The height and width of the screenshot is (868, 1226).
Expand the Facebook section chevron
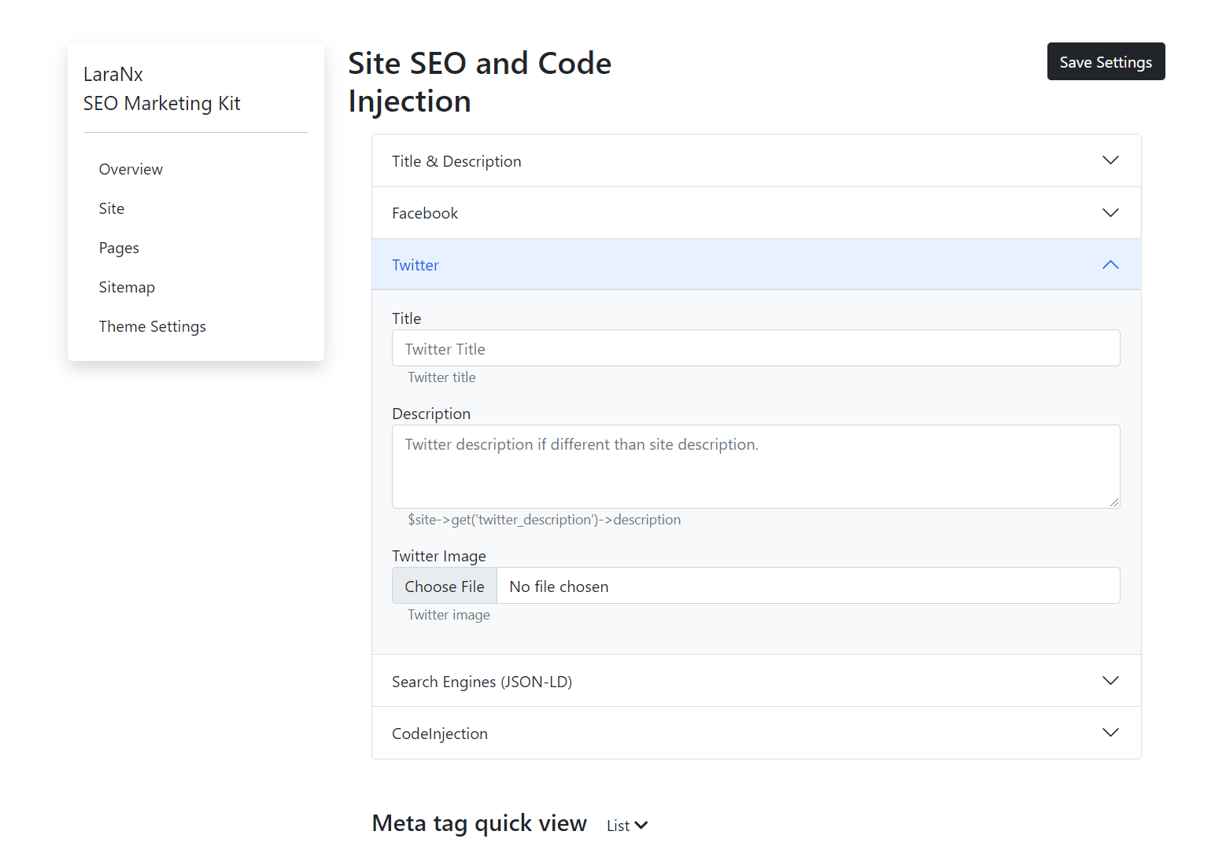click(x=1110, y=212)
